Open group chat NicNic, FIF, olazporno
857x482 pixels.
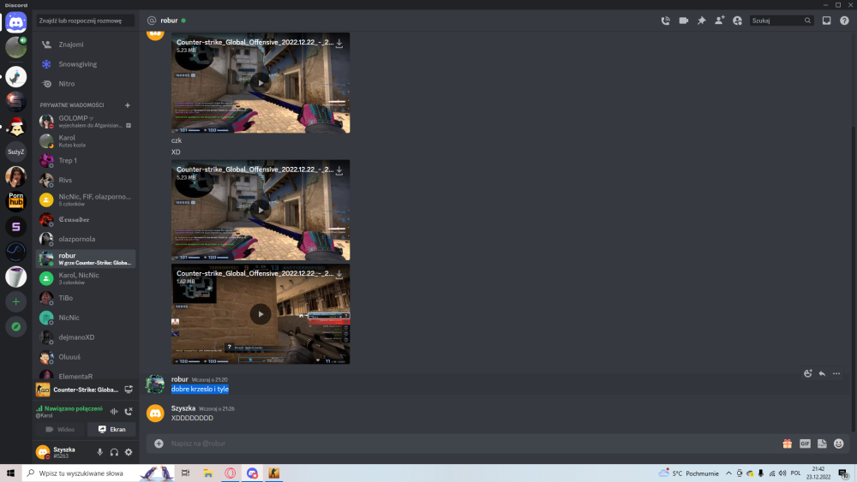(x=86, y=199)
